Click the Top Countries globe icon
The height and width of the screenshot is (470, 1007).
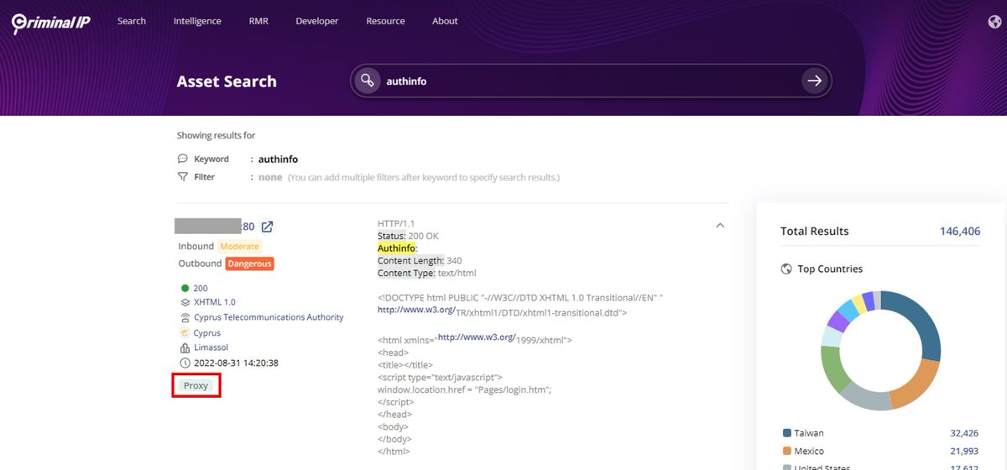point(786,269)
